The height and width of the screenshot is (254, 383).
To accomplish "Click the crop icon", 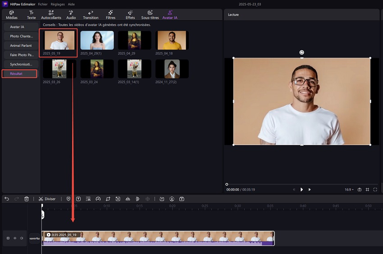I will (x=108, y=199).
